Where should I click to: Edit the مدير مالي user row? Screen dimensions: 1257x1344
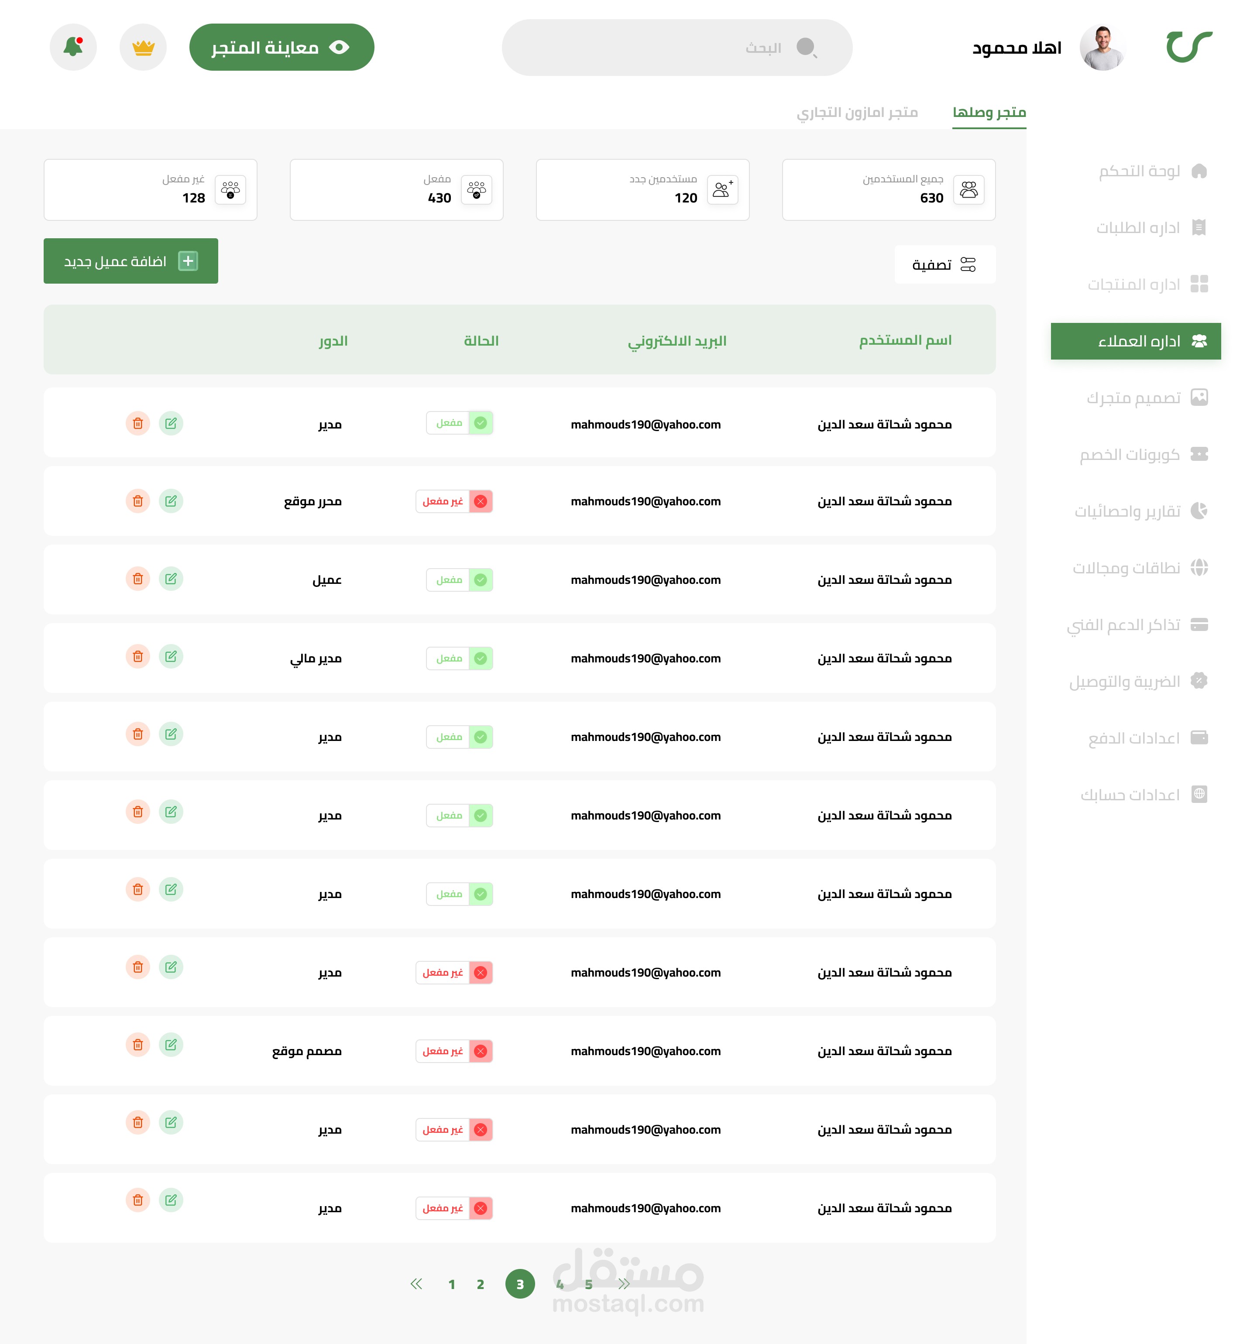pos(171,656)
